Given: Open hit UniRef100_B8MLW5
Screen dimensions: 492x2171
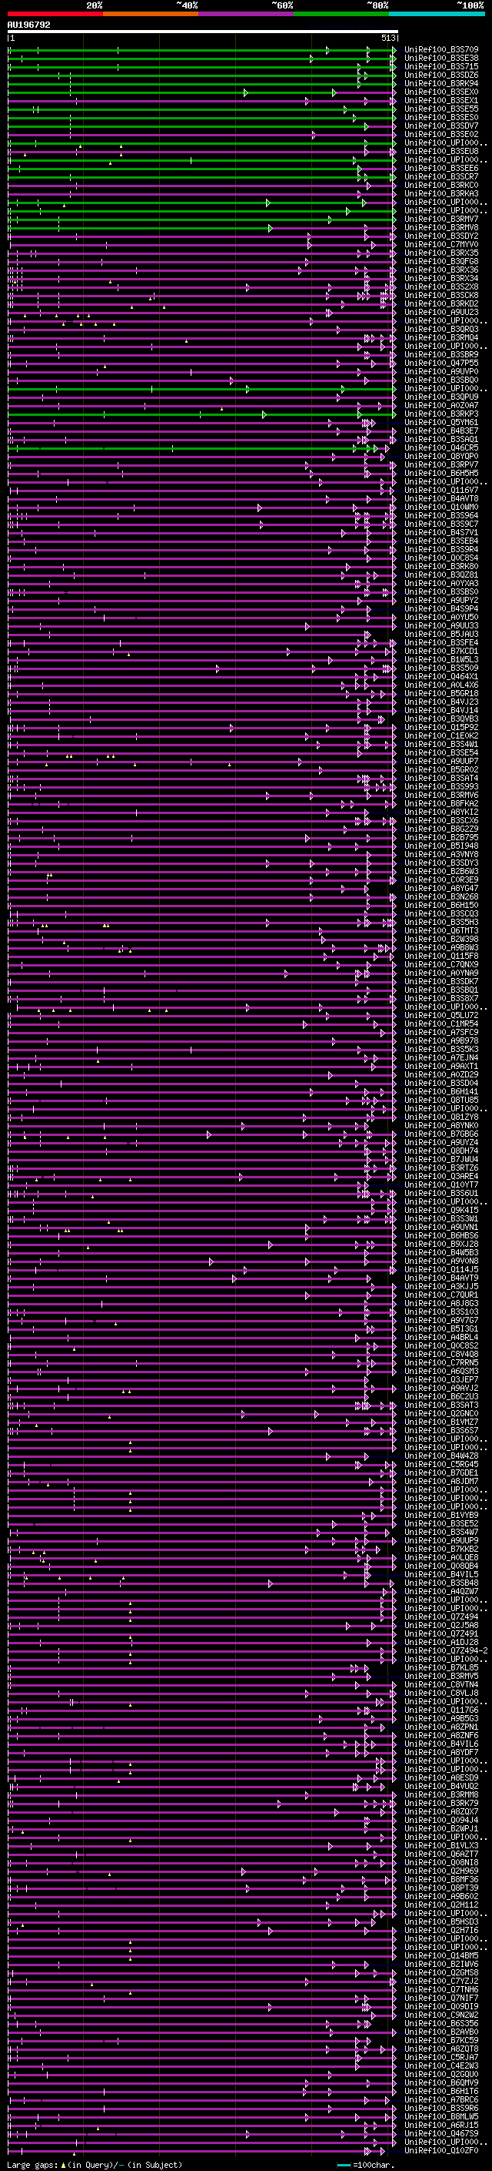Looking at the screenshot, I should (x=441, y=2116).
